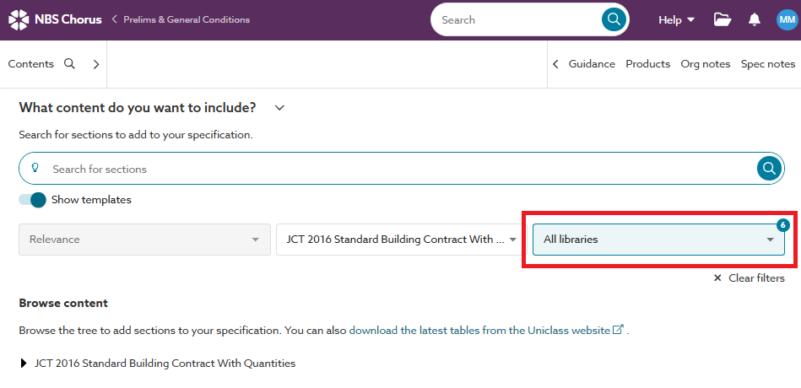Click the section search magnifier button
The image size is (801, 388).
(768, 169)
